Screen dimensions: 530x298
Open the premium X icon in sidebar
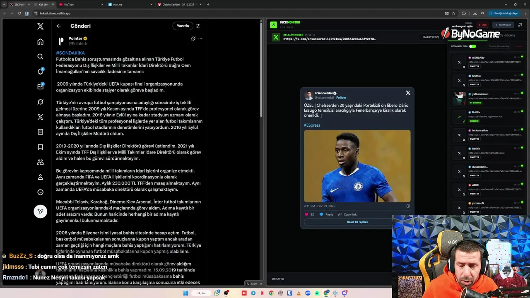(x=40, y=117)
